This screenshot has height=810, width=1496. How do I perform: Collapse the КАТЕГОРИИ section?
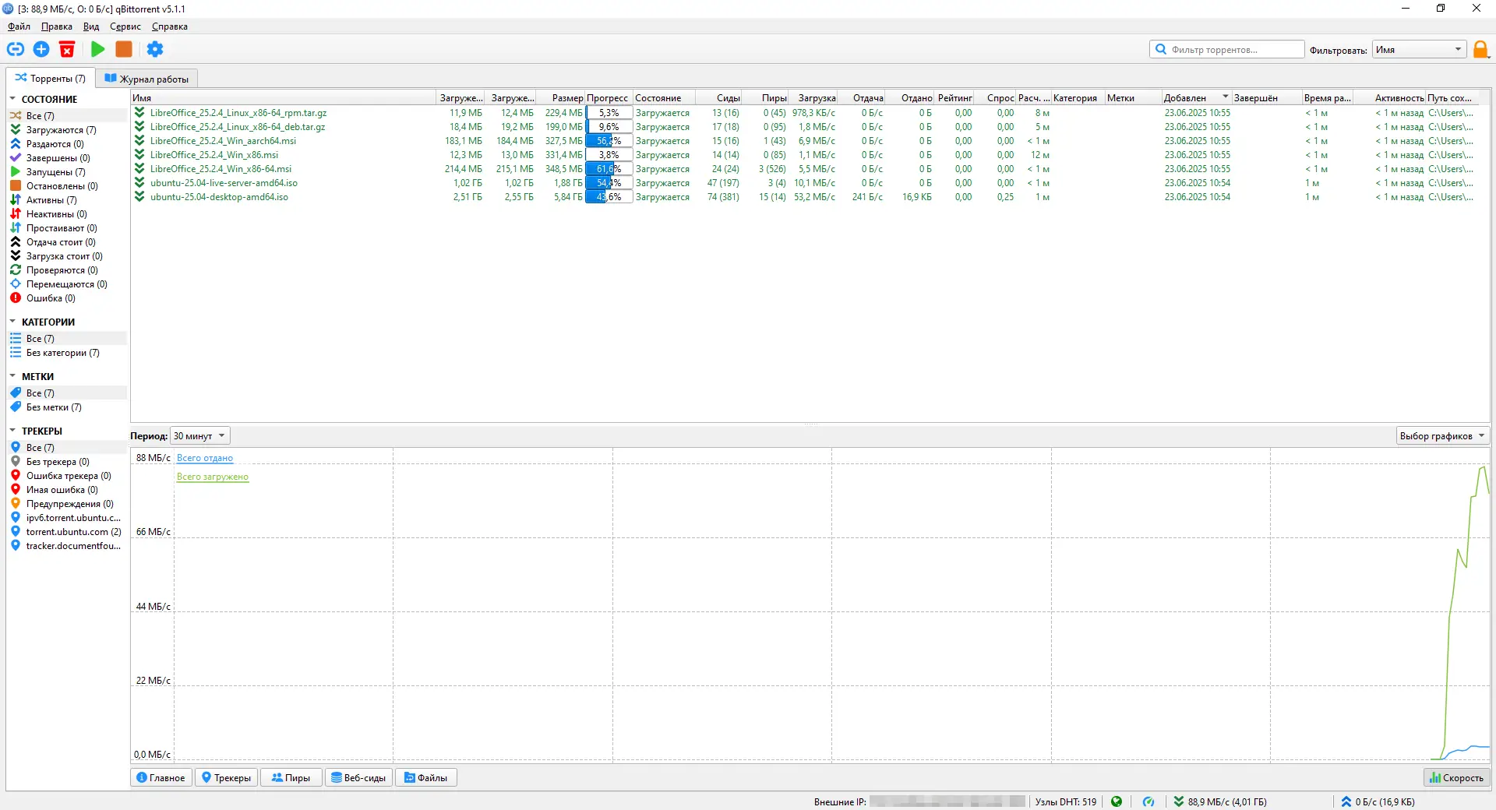(12, 322)
